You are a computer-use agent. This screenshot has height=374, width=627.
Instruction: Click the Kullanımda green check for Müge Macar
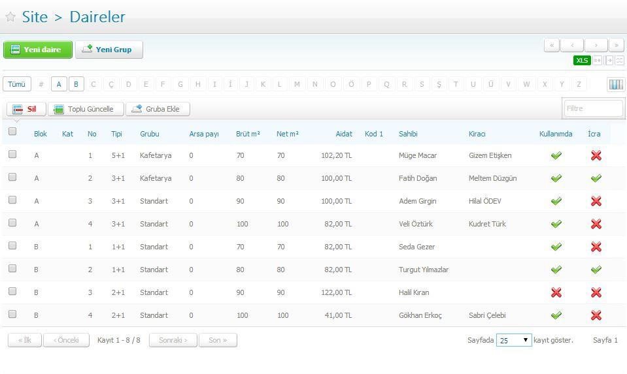pos(556,155)
